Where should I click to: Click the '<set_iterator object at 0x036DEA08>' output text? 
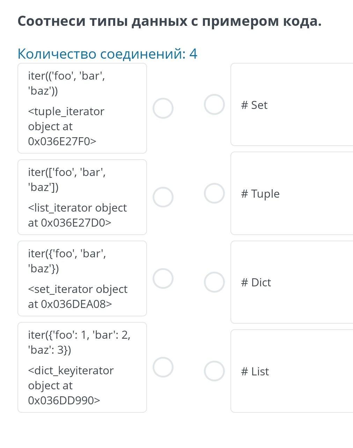pos(78,296)
